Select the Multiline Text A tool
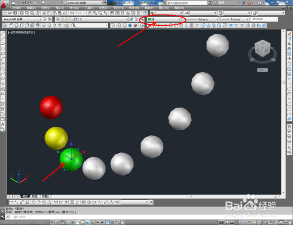This screenshot has height=225, width=293. pyautogui.click(x=3, y=124)
